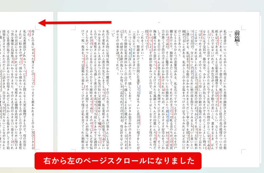Click the left page line starting 母さんの真にせまつた

click(33, 90)
